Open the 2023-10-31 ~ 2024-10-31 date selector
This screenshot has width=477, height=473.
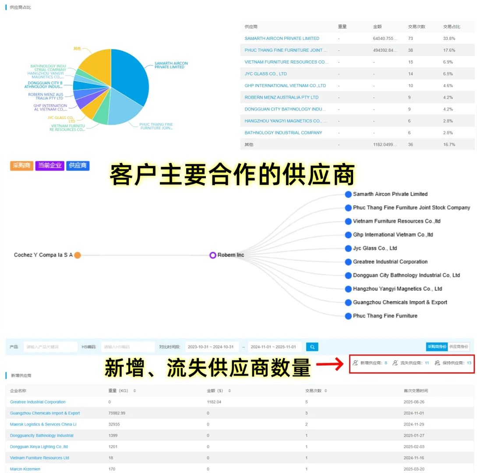click(x=212, y=346)
